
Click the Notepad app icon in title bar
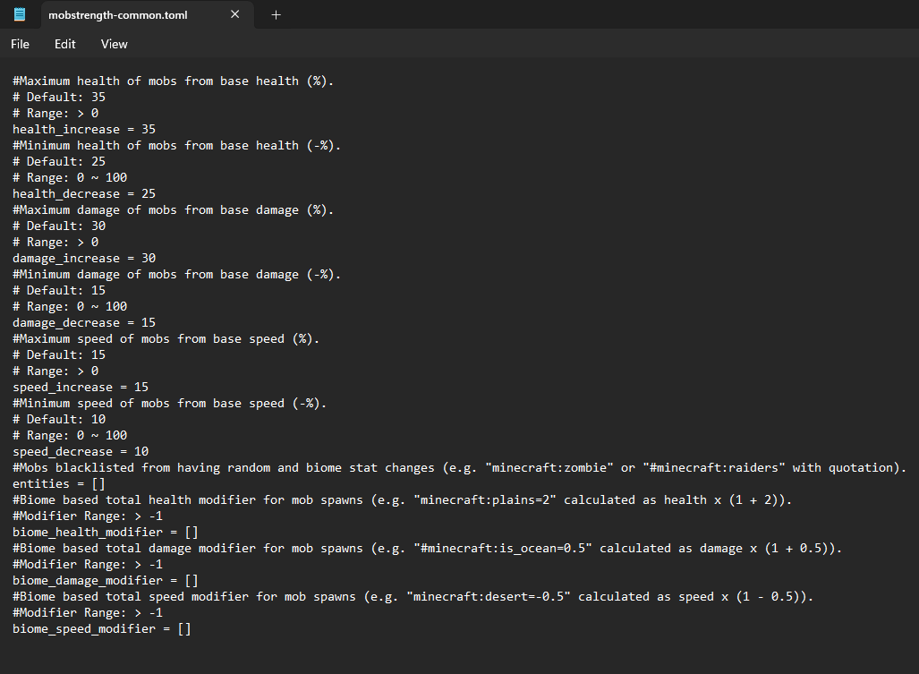[x=20, y=14]
